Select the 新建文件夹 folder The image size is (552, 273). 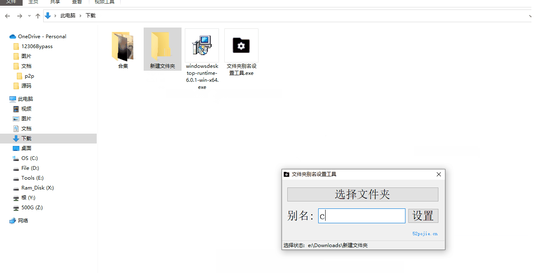click(x=162, y=46)
